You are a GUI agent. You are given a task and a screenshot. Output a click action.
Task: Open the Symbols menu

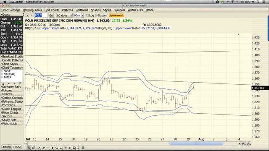[x=119, y=10]
